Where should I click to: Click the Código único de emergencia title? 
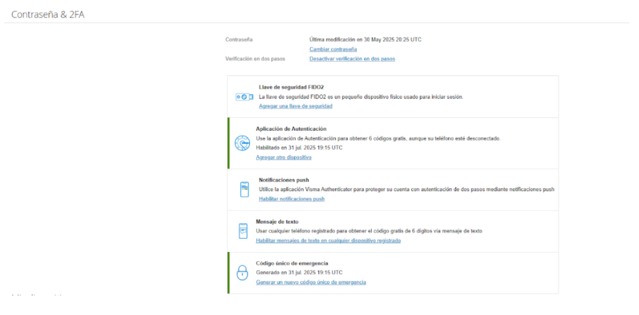pos(291,263)
